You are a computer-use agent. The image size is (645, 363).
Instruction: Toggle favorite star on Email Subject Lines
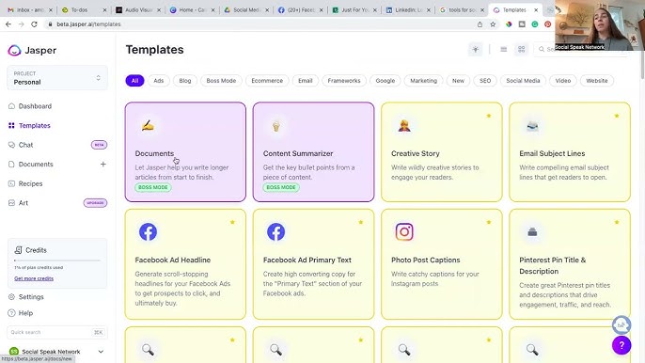coord(617,116)
